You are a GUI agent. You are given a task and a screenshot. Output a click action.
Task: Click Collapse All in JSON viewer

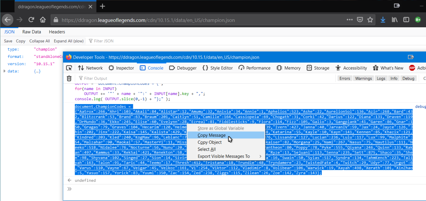pyautogui.click(x=40, y=41)
